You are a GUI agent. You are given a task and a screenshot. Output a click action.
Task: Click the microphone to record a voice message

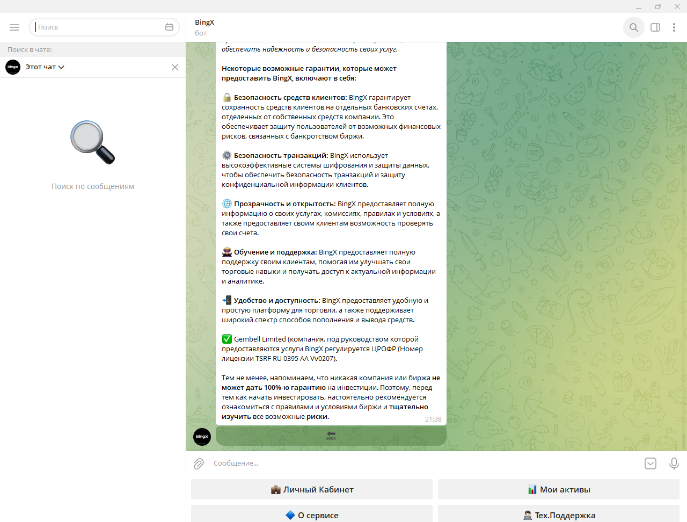coord(674,463)
